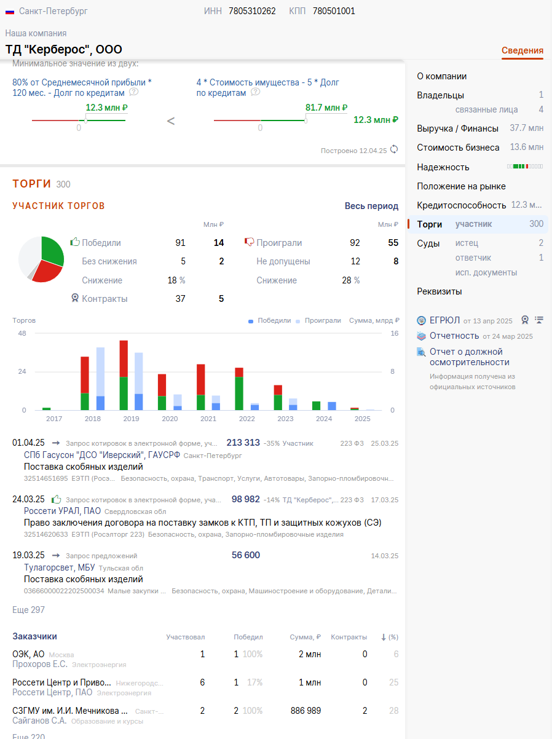This screenshot has width=552, height=739.
Task: Open customer СПб Гасусон 'ДСО Иверский' link
Action: point(102,456)
